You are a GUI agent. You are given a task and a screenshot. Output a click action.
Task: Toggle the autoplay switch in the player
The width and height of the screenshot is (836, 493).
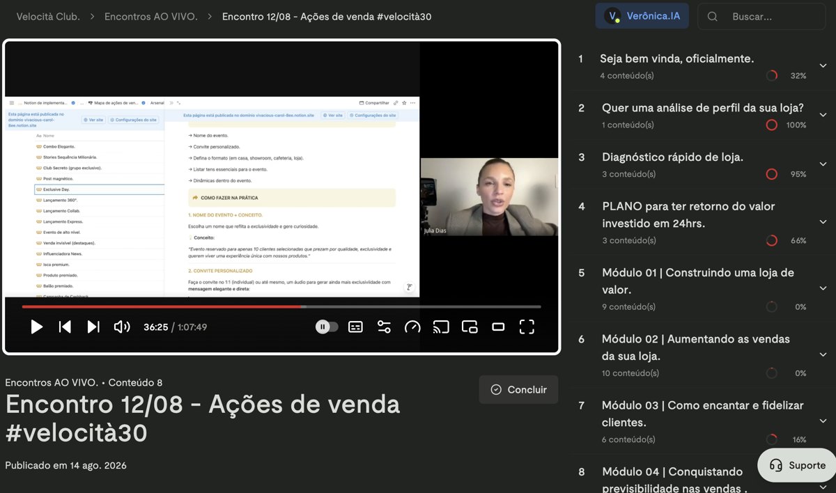[327, 327]
